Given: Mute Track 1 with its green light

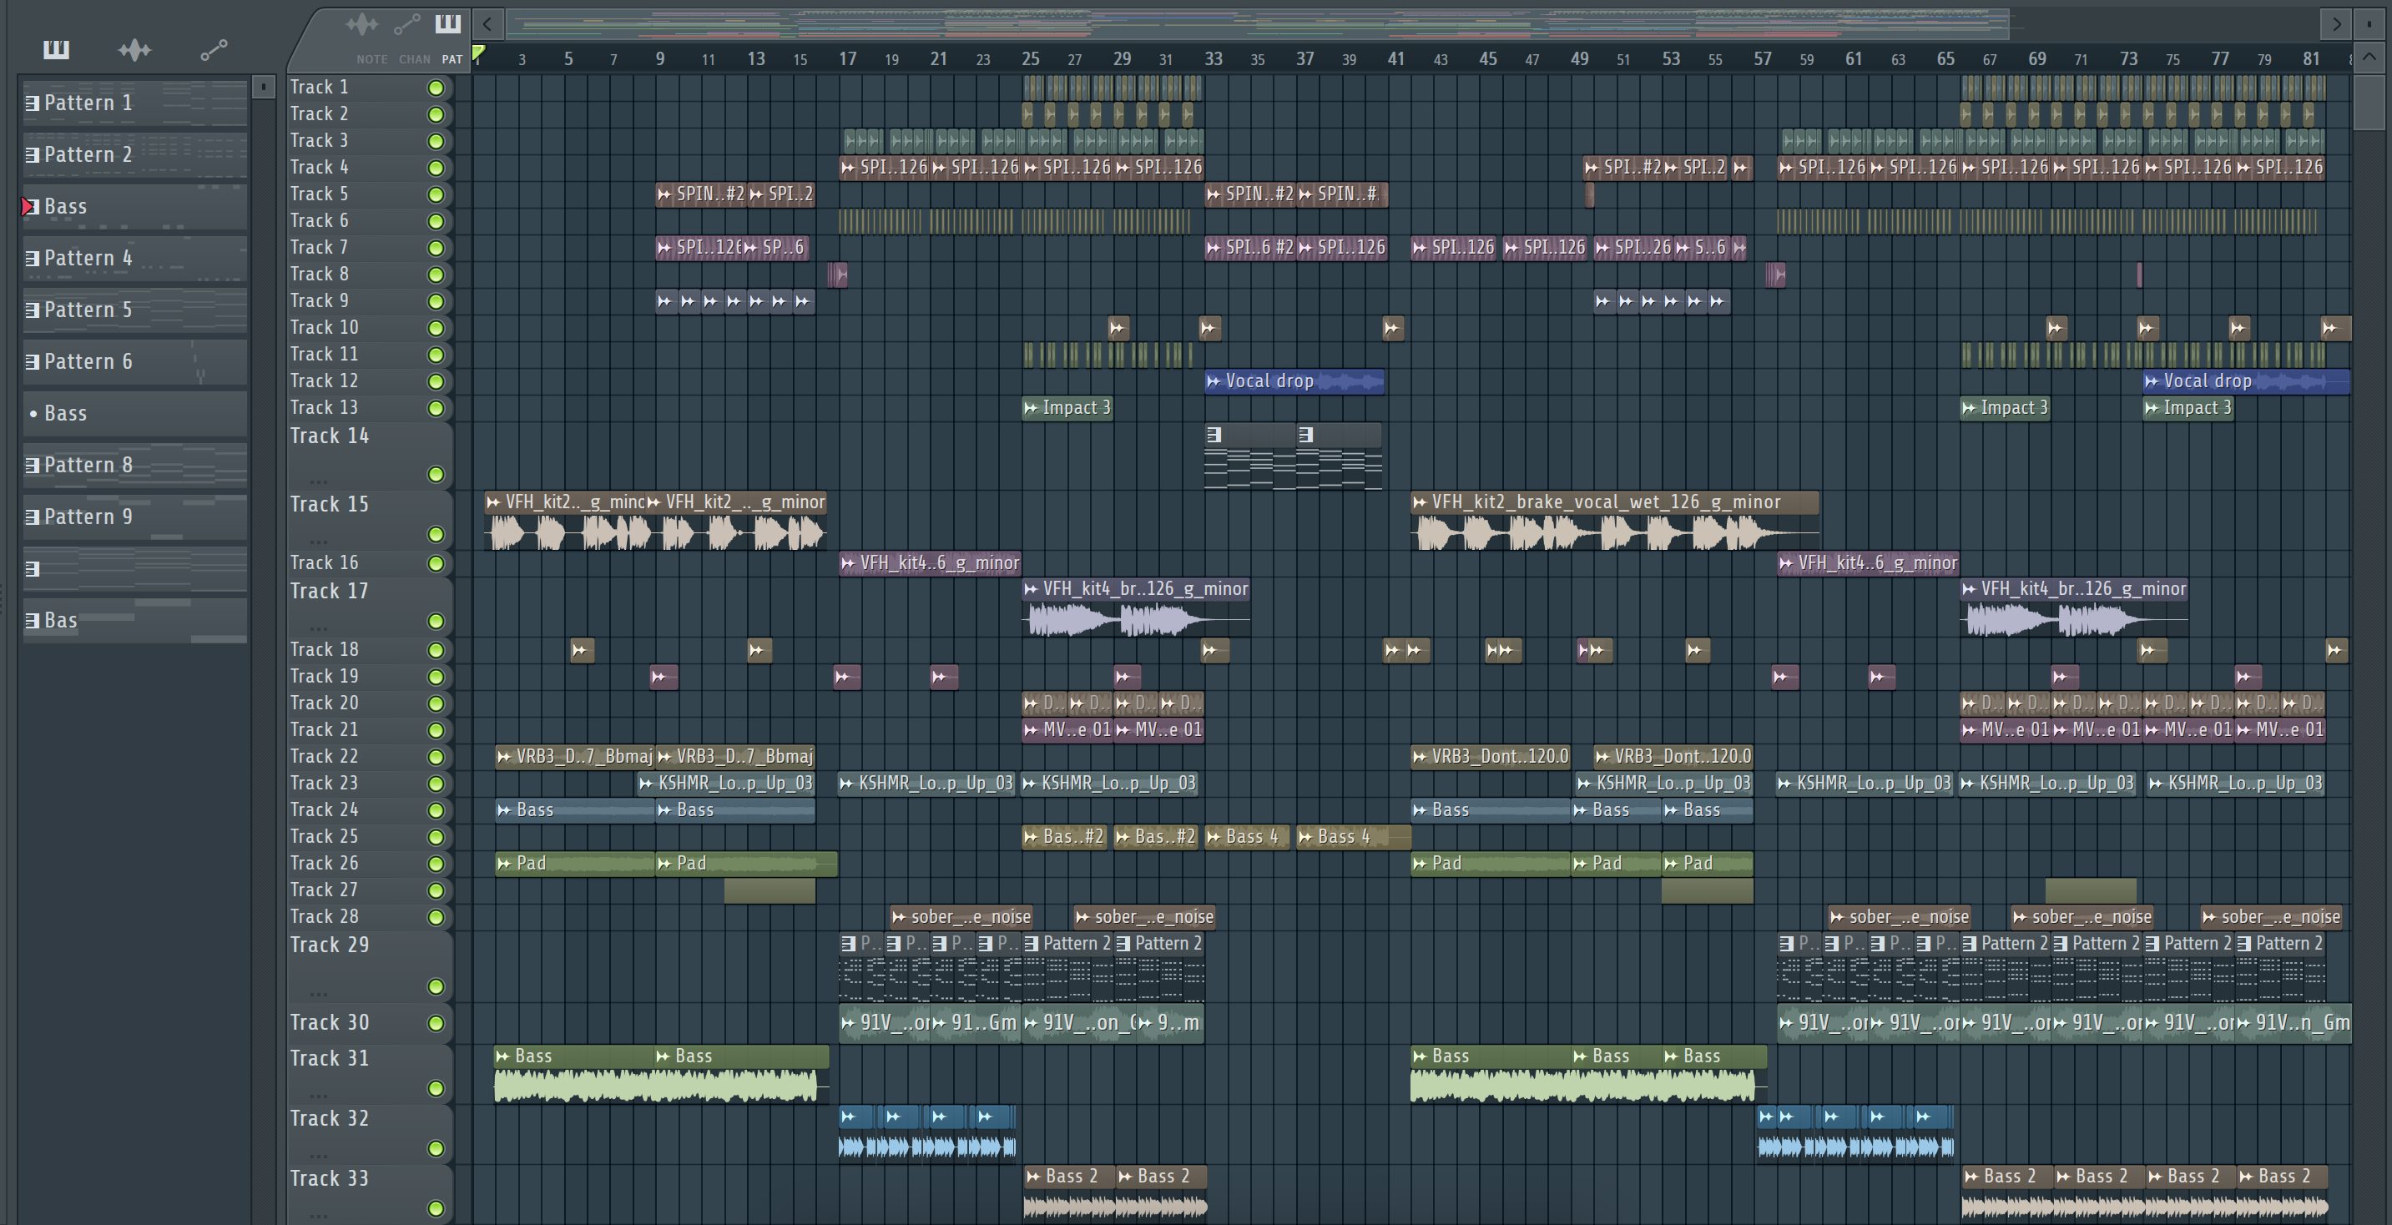Looking at the screenshot, I should (436, 88).
